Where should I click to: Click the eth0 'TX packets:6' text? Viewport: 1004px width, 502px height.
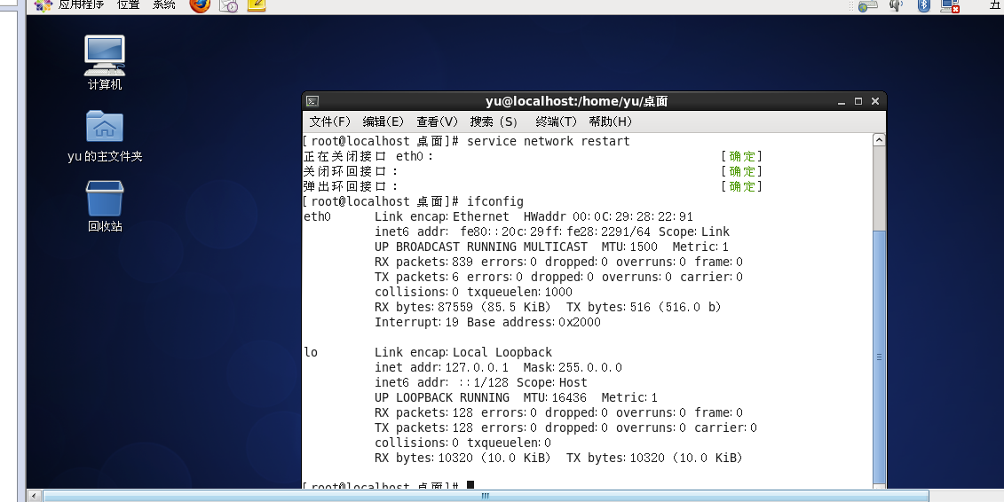pos(417,278)
